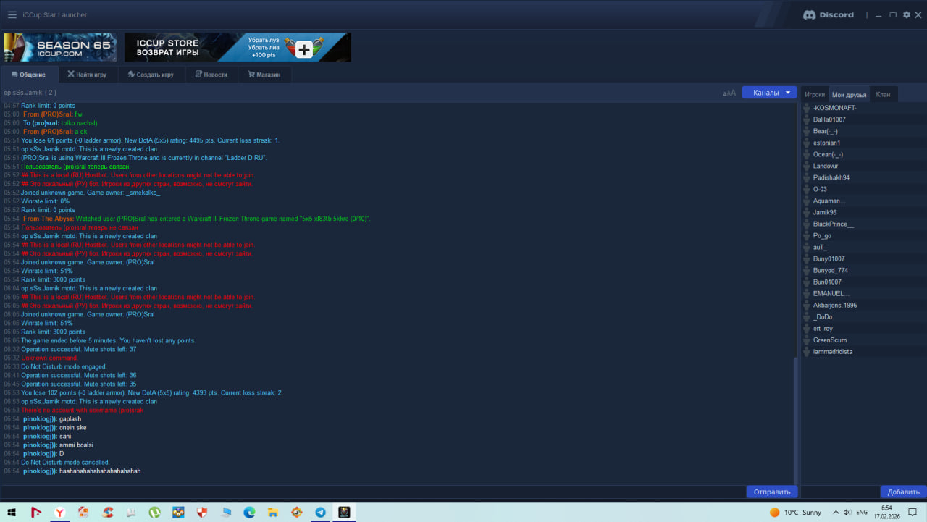927x522 pixels.
Task: Click the red 'Unknown command.' line
Action: [49, 358]
